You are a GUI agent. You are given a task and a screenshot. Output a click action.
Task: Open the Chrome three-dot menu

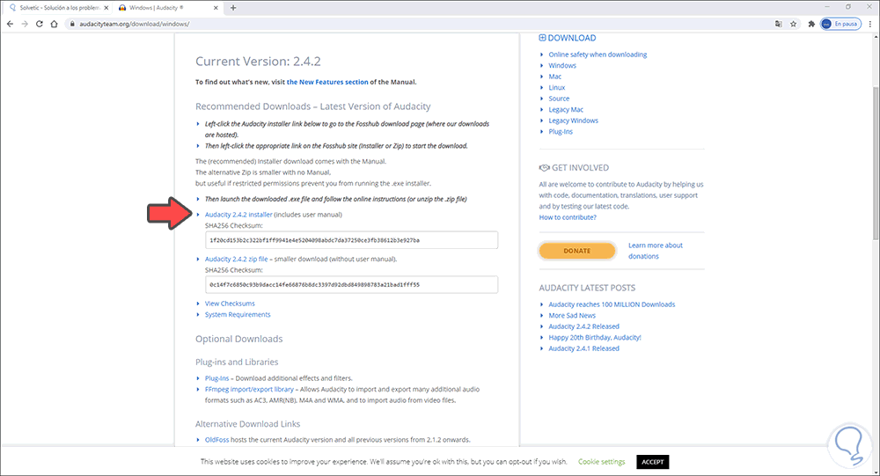(870, 24)
